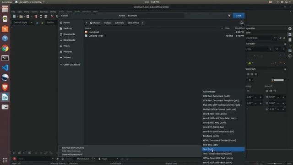Choose Word 2007-365 Template (.dotx) format
293x165 pixels.
pos(223,118)
